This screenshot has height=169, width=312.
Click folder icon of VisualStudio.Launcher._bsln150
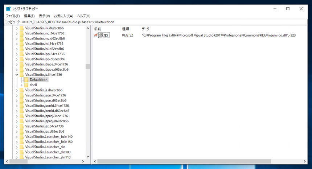click(x=22, y=142)
